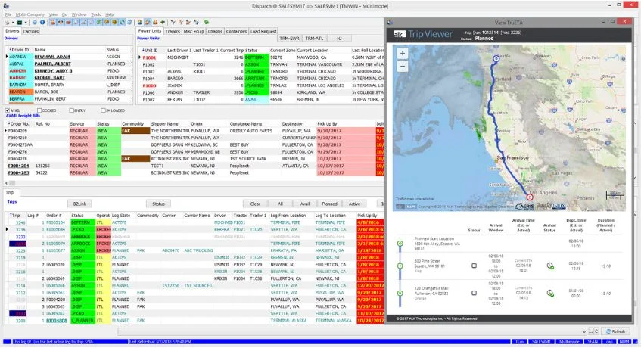Click the blue refresh arrows toolbar icon
Screen dimensions: 641x348
129,23
